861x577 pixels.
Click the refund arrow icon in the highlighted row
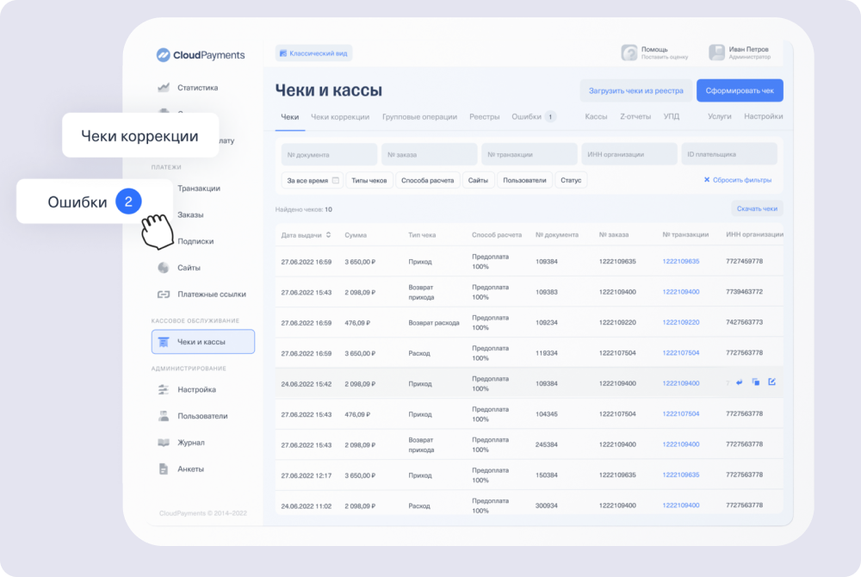[x=739, y=382]
